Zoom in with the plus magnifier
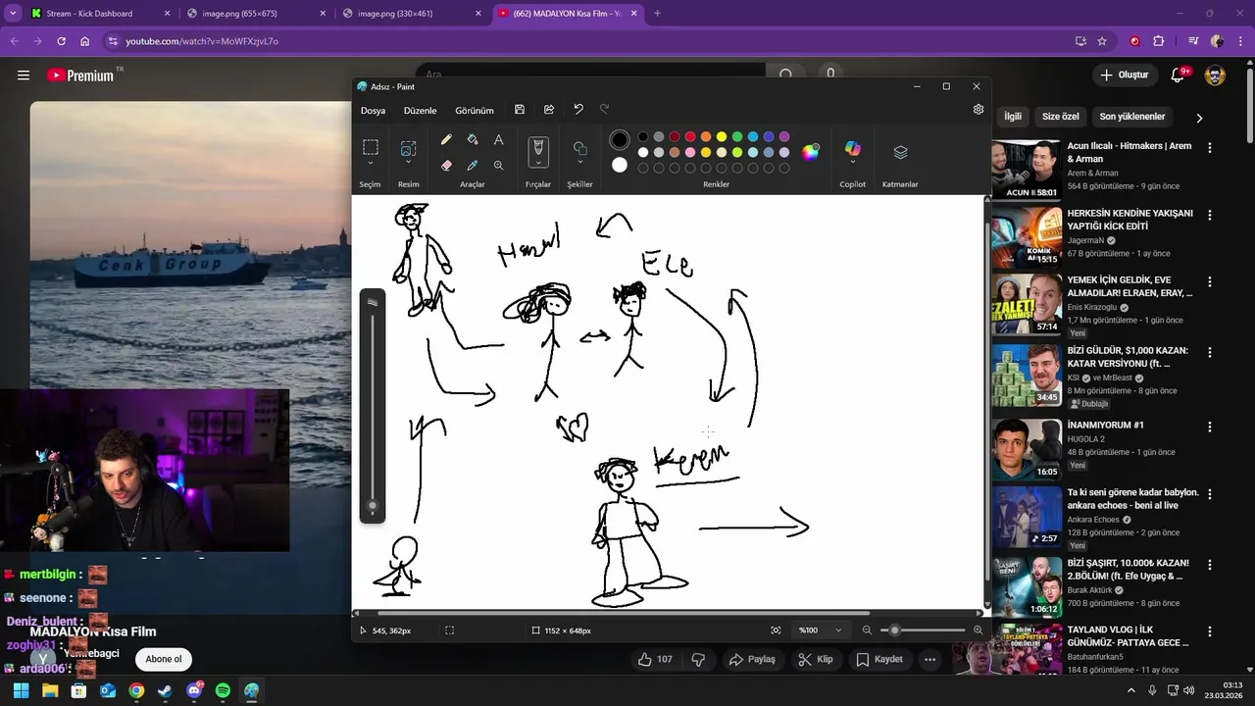1255x706 pixels. pyautogui.click(x=978, y=630)
